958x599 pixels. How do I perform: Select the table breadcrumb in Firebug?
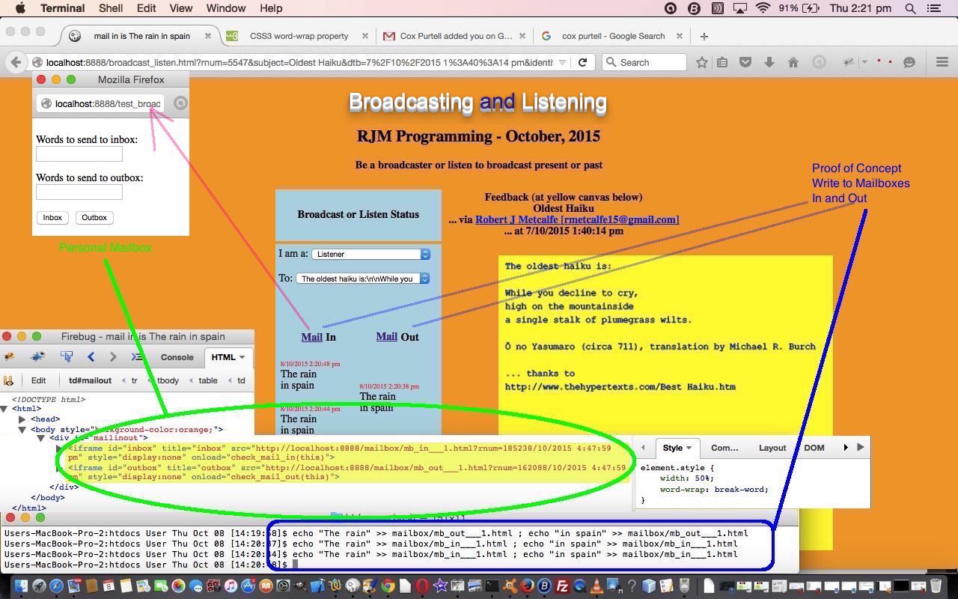point(208,380)
